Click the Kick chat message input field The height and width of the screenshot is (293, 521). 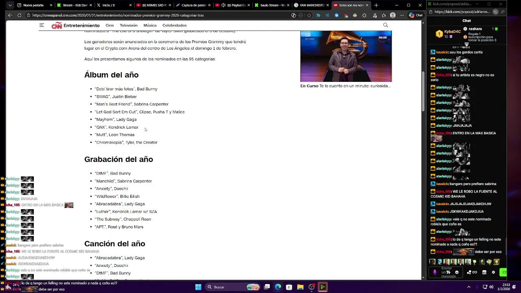point(447,272)
